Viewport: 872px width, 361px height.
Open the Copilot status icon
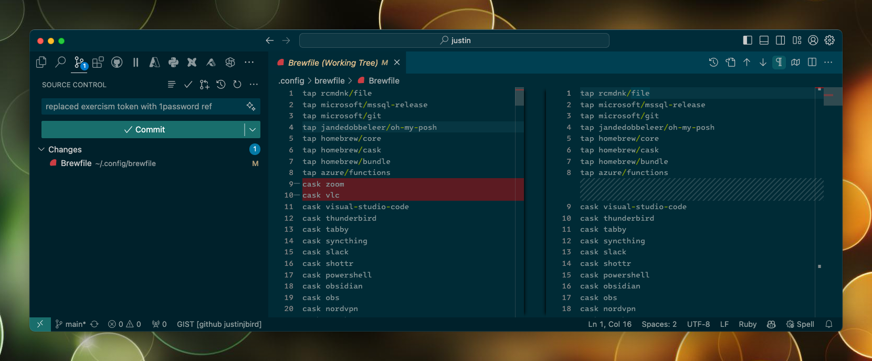tap(771, 324)
